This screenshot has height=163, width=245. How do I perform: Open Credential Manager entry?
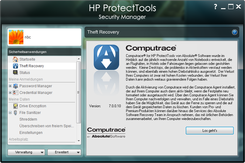36,93
